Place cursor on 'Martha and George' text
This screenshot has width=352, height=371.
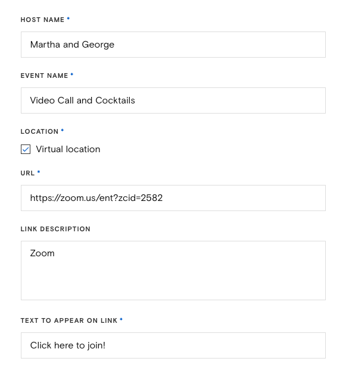pos(72,45)
